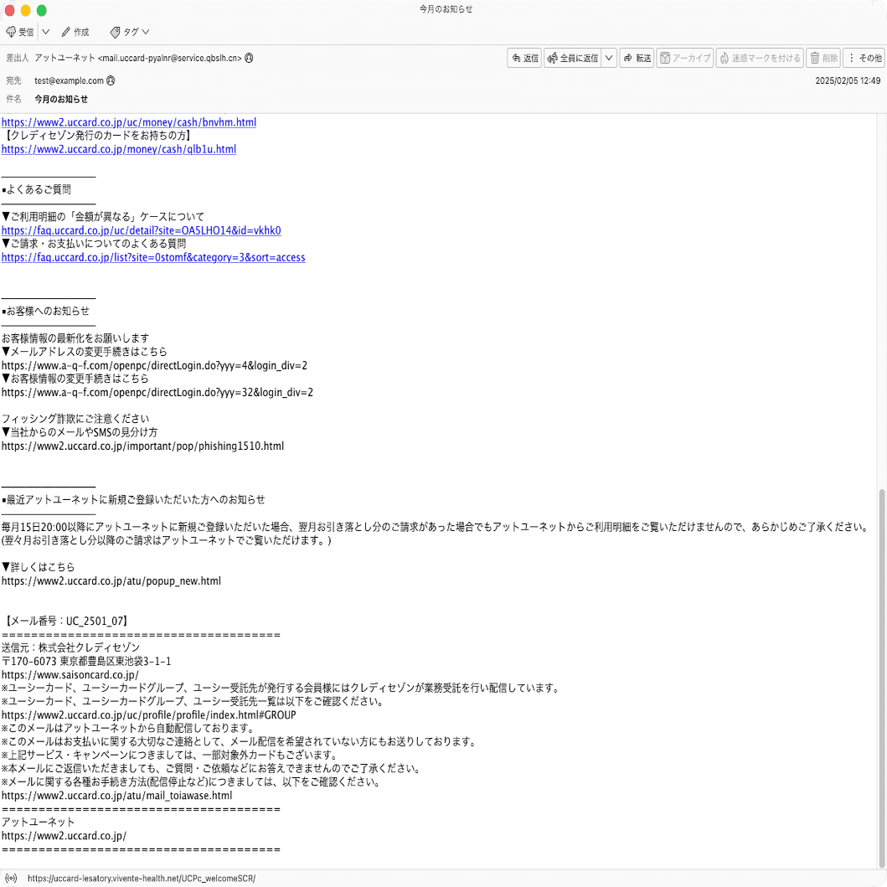Mark as junk with 迷惑マークを付ける
Screen dimensions: 887x887
[760, 58]
